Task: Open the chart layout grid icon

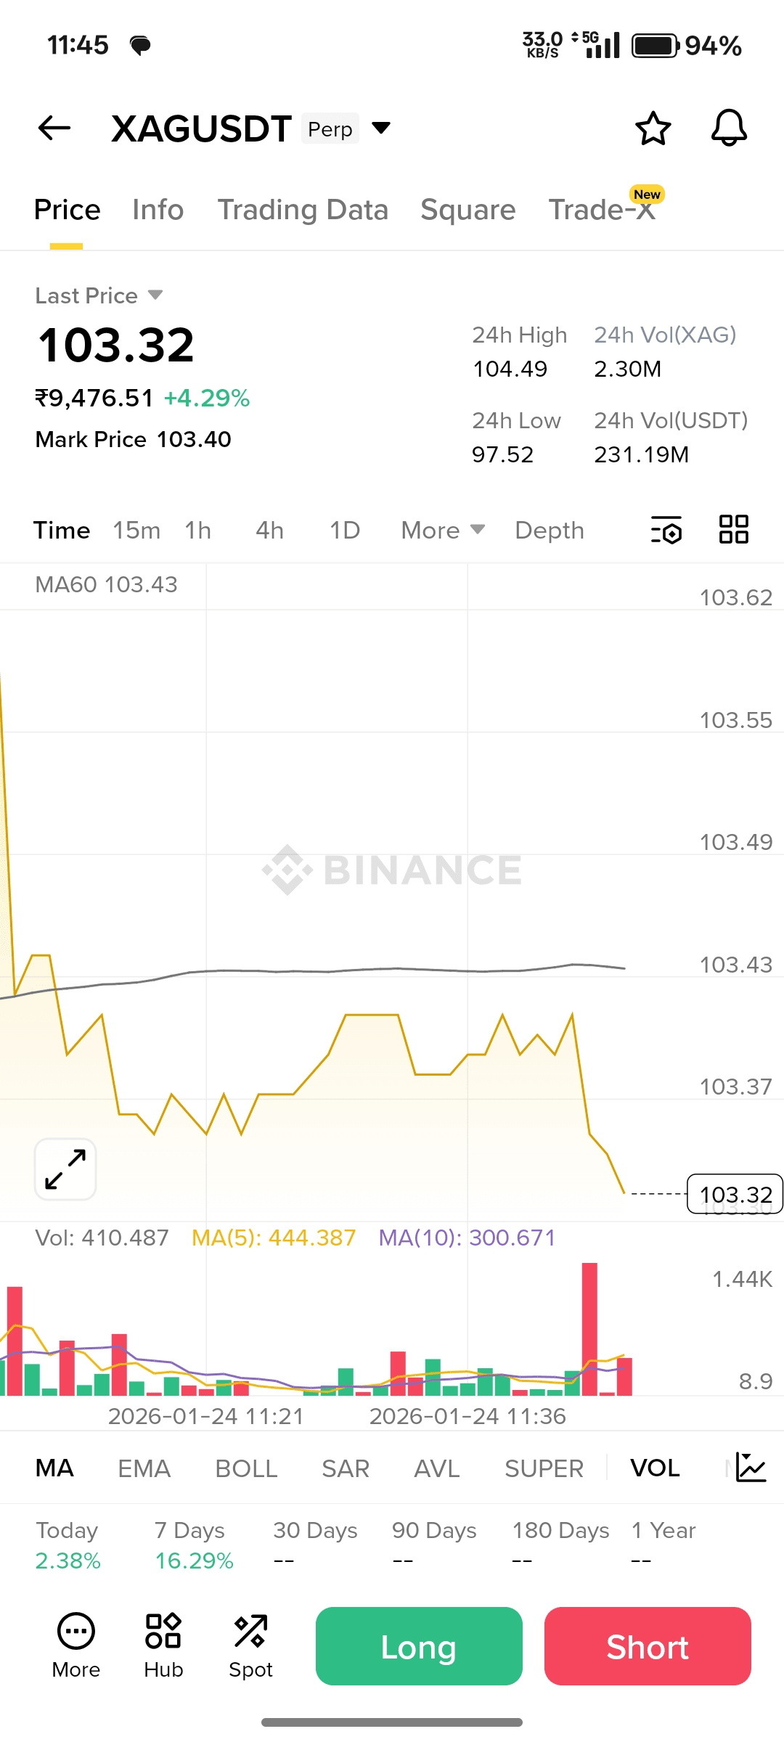Action: 733,530
